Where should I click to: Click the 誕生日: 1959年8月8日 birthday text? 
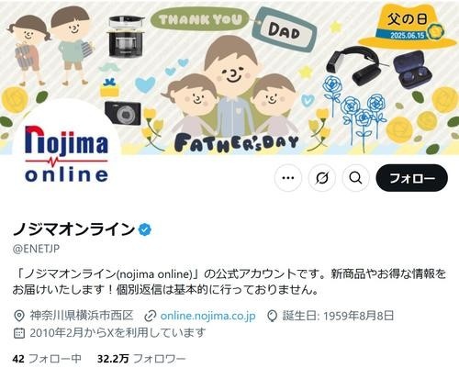[338, 316]
